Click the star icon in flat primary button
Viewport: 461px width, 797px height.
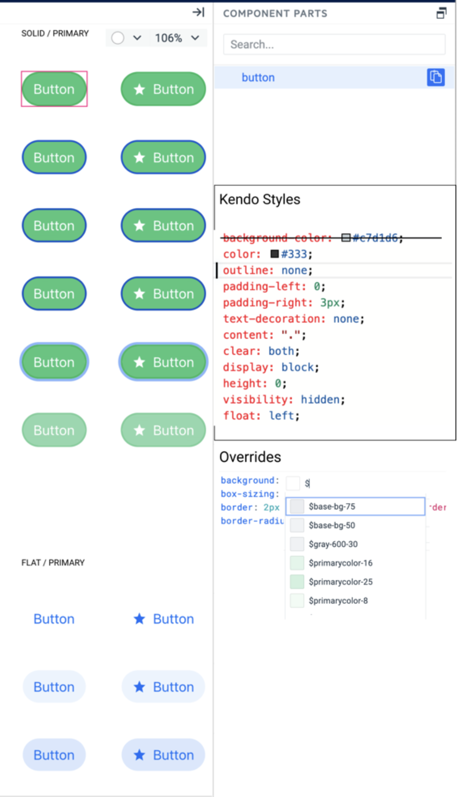point(139,619)
